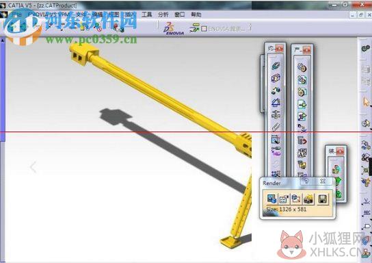Click the yellow stacked boxes icon in second toolbar
Screen dimensions: 372x263
click(302, 165)
